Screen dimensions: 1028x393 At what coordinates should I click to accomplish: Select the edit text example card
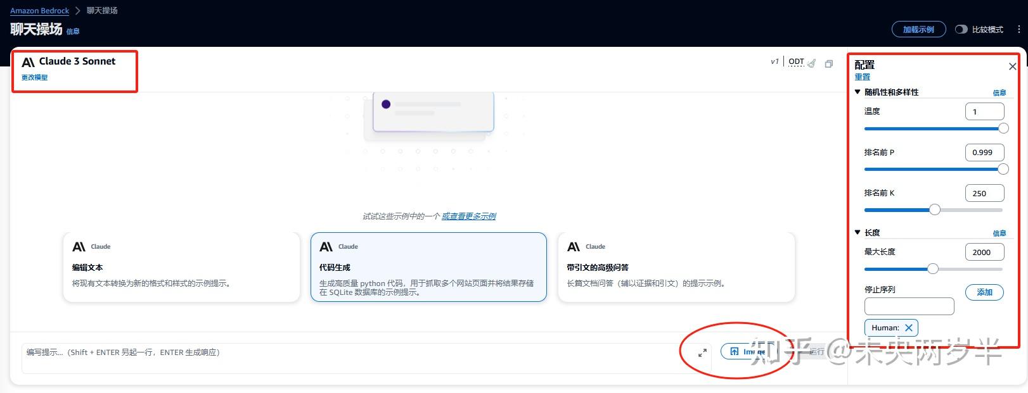181,267
